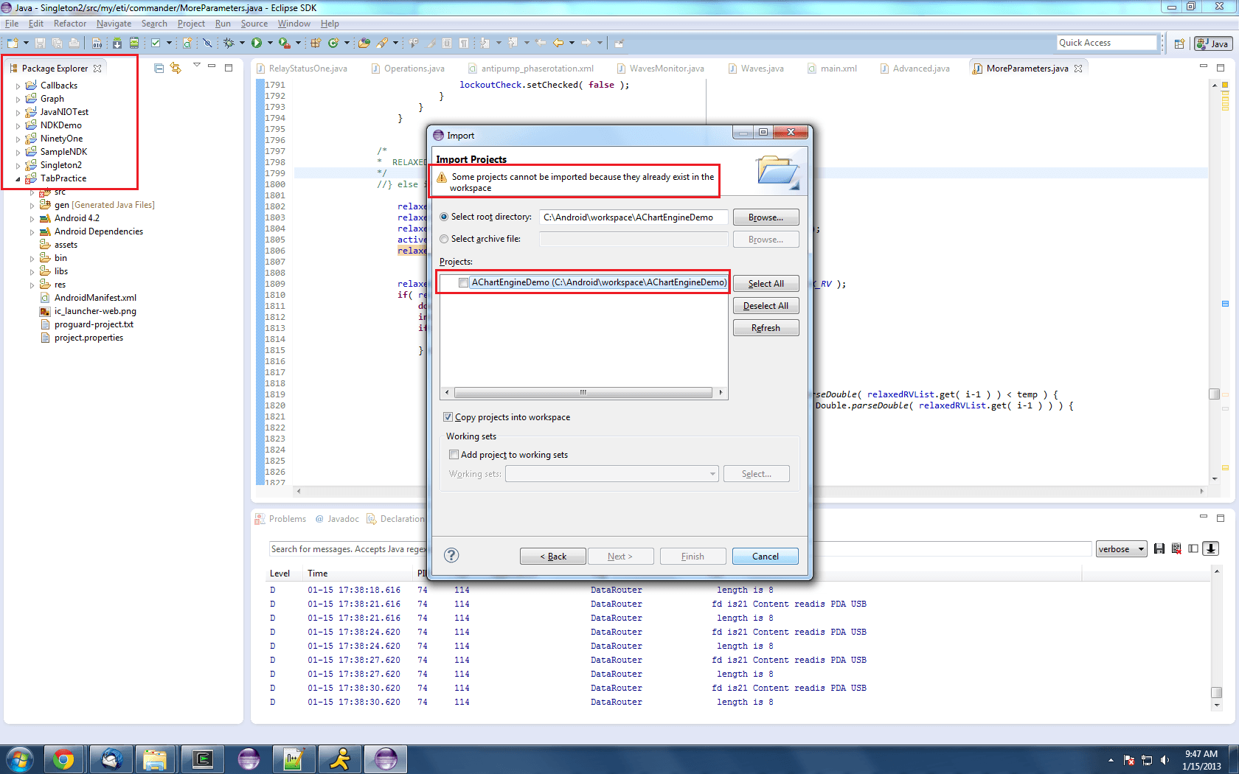Click the Clear log icon in LogCat
This screenshot has height=774, width=1239.
pyautogui.click(x=1176, y=548)
